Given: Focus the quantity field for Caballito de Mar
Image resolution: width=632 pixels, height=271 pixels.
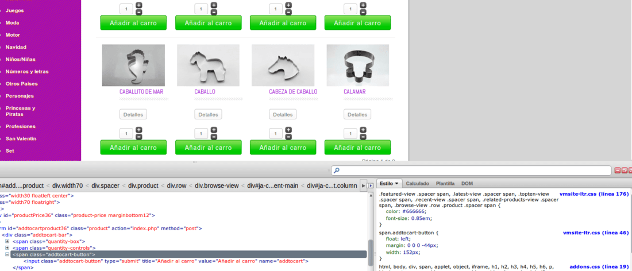Looking at the screenshot, I should (126, 133).
